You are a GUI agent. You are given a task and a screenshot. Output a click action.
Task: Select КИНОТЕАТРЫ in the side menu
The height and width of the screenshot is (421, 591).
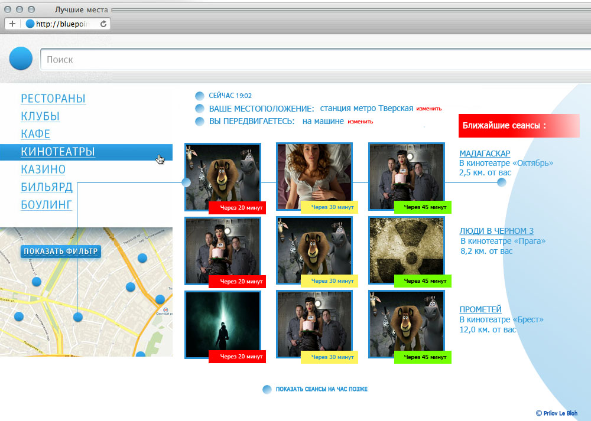pyautogui.click(x=58, y=152)
